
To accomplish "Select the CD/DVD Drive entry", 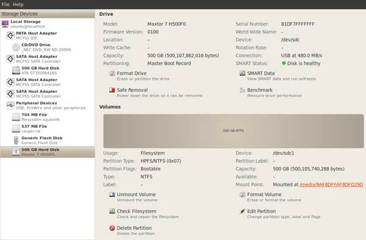I will [48, 47].
